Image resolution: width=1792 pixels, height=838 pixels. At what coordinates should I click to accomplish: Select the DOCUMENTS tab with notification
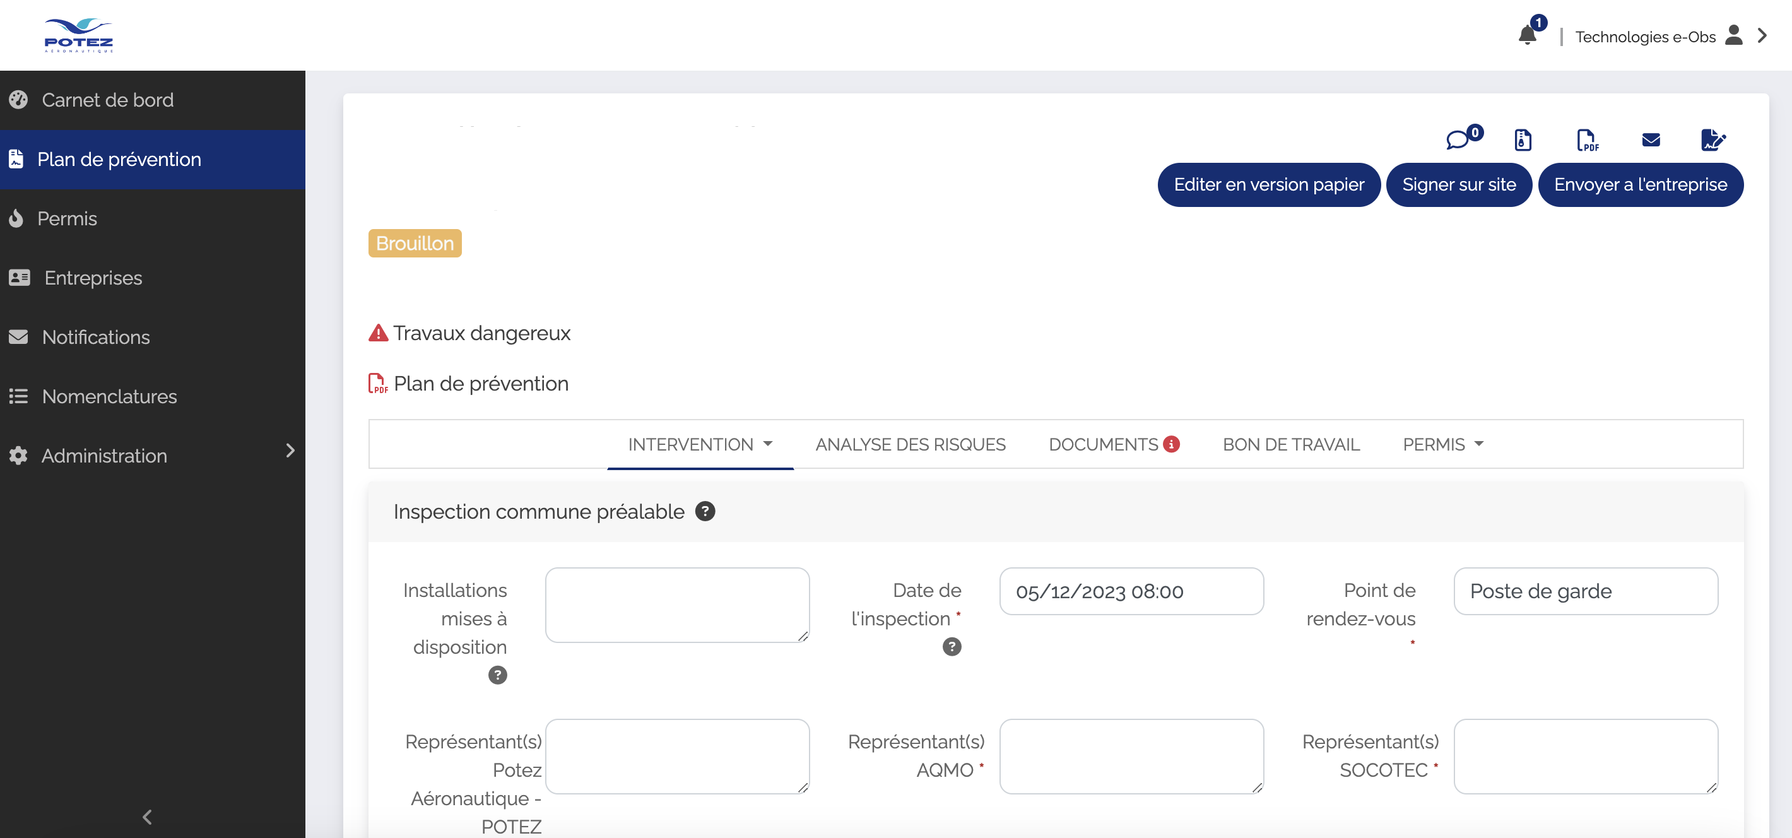1113,445
